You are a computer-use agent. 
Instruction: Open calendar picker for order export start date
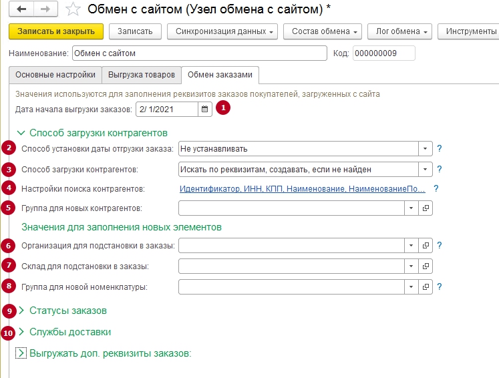coord(205,109)
